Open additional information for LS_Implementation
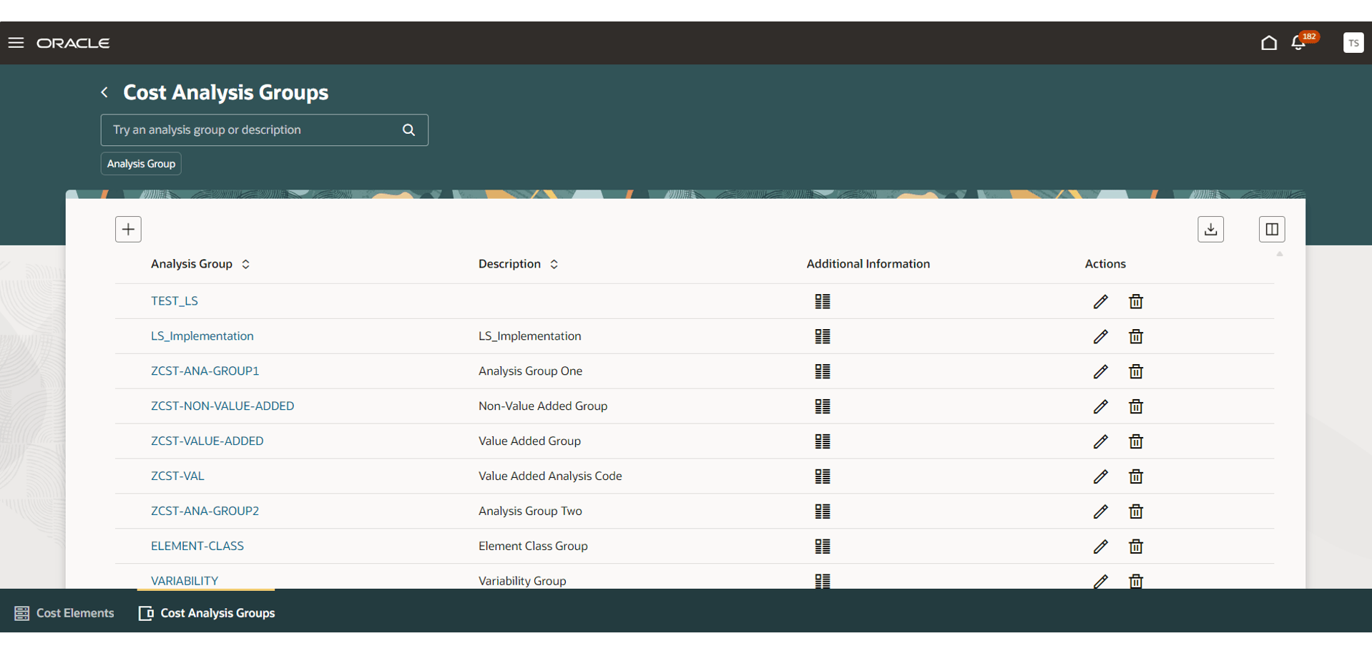The width and height of the screenshot is (1372, 651). 823,336
